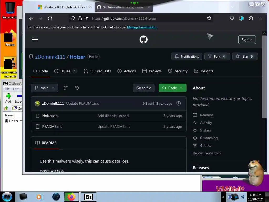The height and width of the screenshot is (202, 269).
Task: Open the Projects tab
Action: coord(152,71)
